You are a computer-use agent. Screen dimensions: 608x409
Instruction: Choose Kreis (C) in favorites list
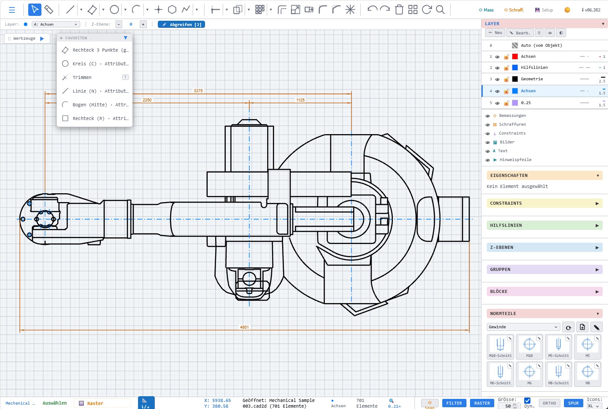pyautogui.click(x=95, y=64)
